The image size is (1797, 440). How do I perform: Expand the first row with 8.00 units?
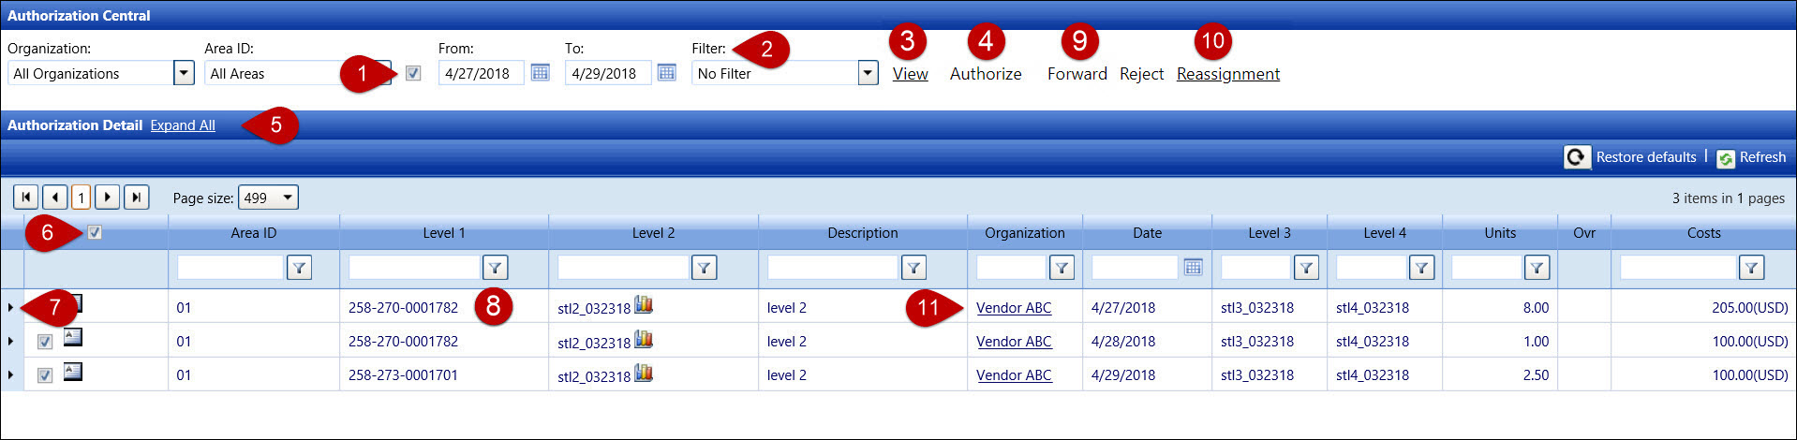[10, 307]
